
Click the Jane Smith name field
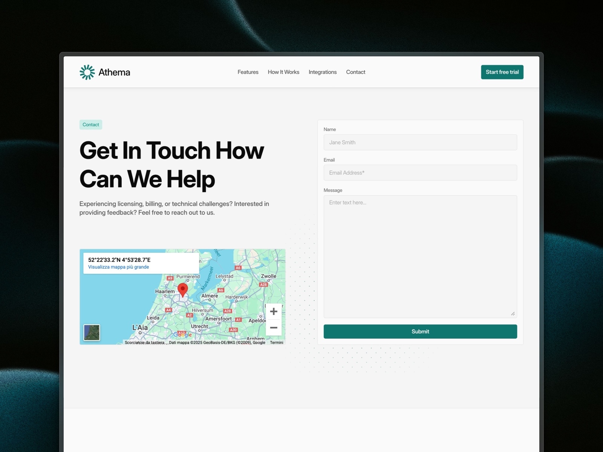click(x=420, y=142)
